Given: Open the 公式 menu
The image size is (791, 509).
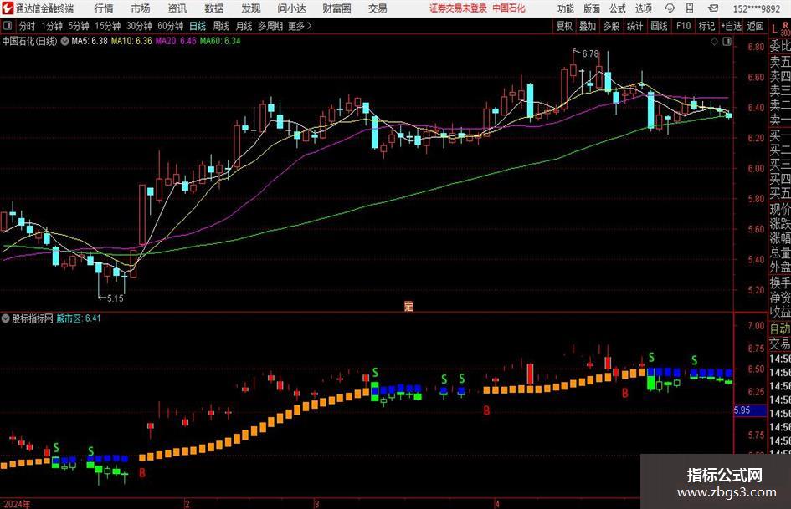Looking at the screenshot, I should click(618, 8).
